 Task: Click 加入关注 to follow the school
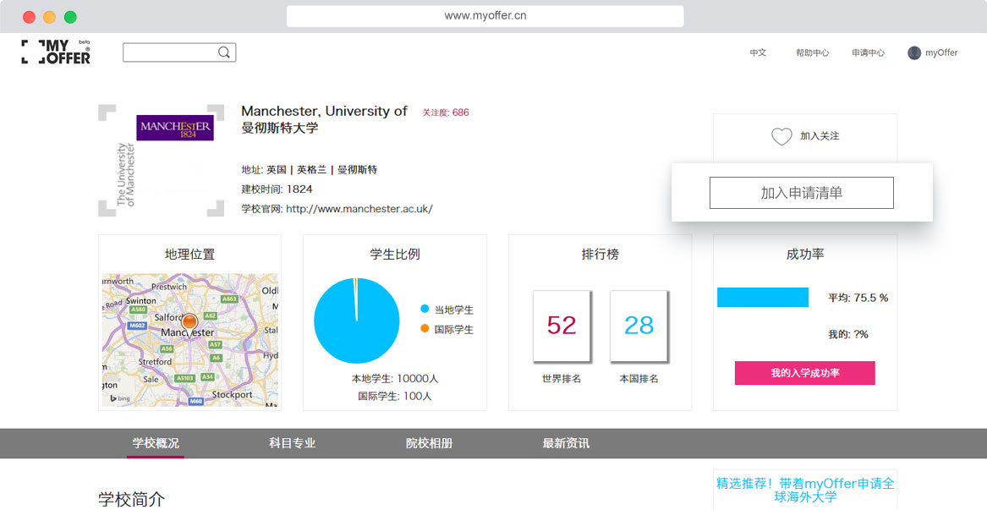(820, 136)
